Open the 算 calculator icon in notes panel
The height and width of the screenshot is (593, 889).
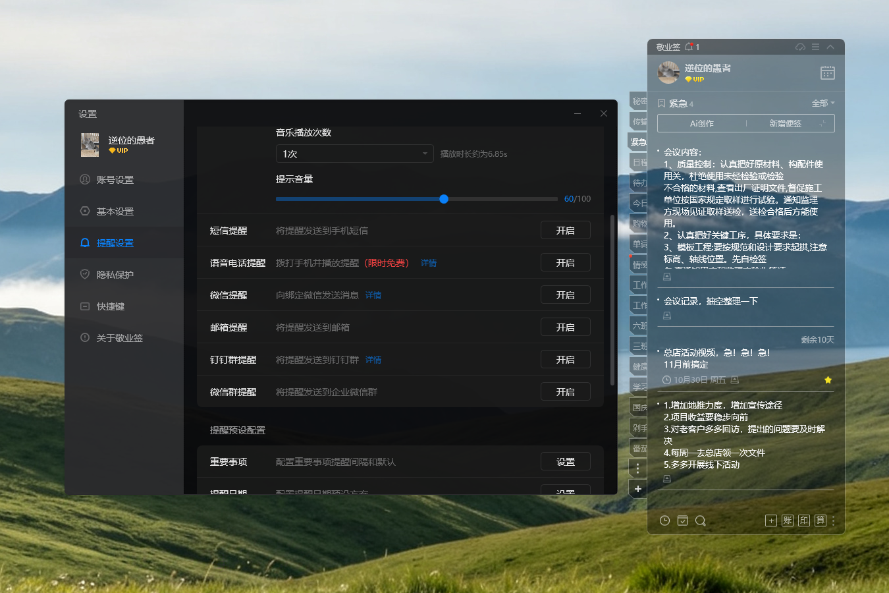821,521
